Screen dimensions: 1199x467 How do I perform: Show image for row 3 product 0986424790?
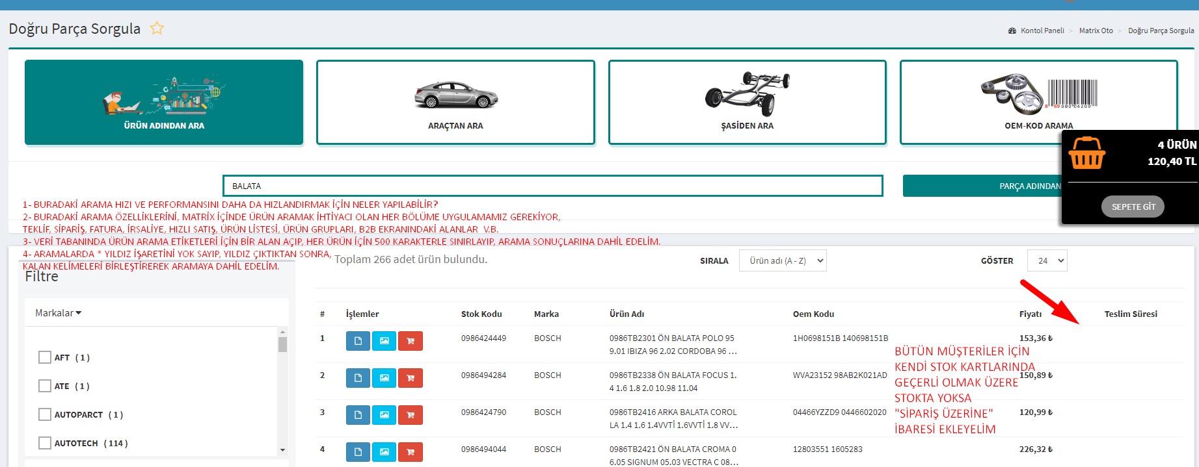[384, 415]
